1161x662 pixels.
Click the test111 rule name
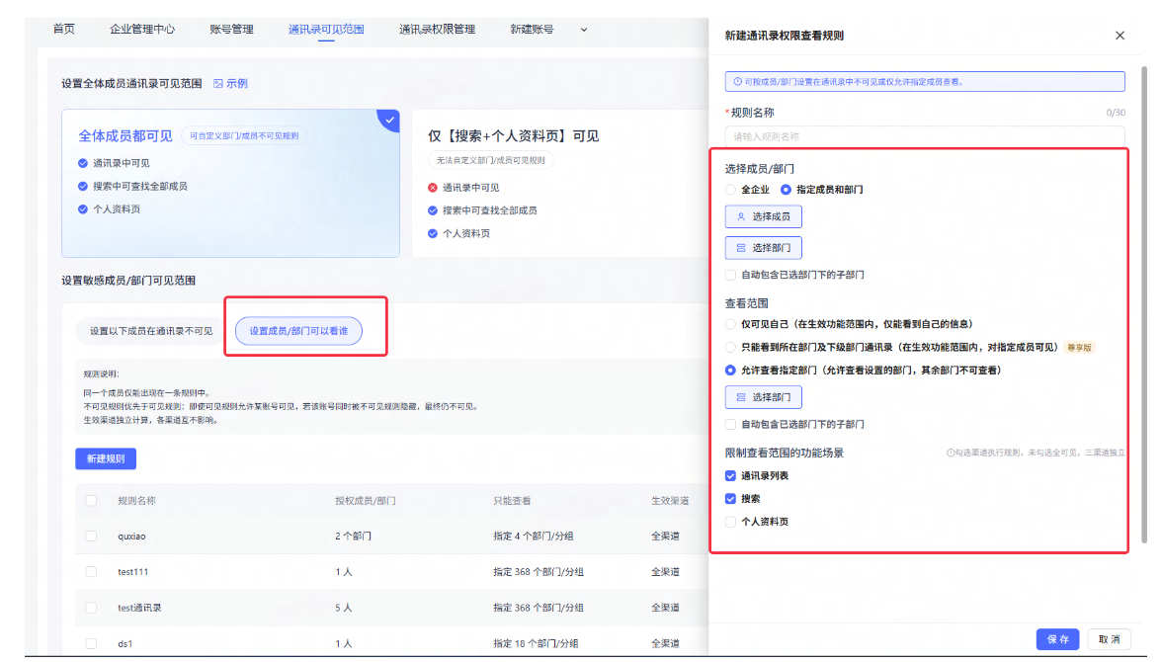click(133, 572)
